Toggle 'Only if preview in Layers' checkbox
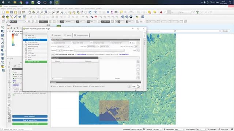234x131 pixels. pyautogui.click(x=52, y=86)
